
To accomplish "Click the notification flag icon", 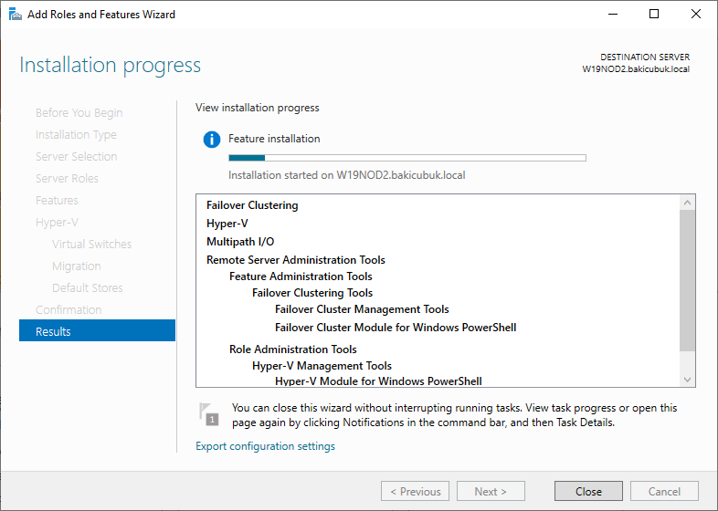I will tap(208, 414).
